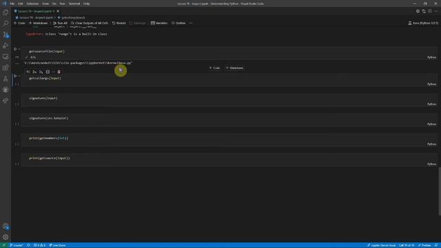Open the Remote Explorer view
Viewport: 441px width, 248px height.
click(x=6, y=56)
